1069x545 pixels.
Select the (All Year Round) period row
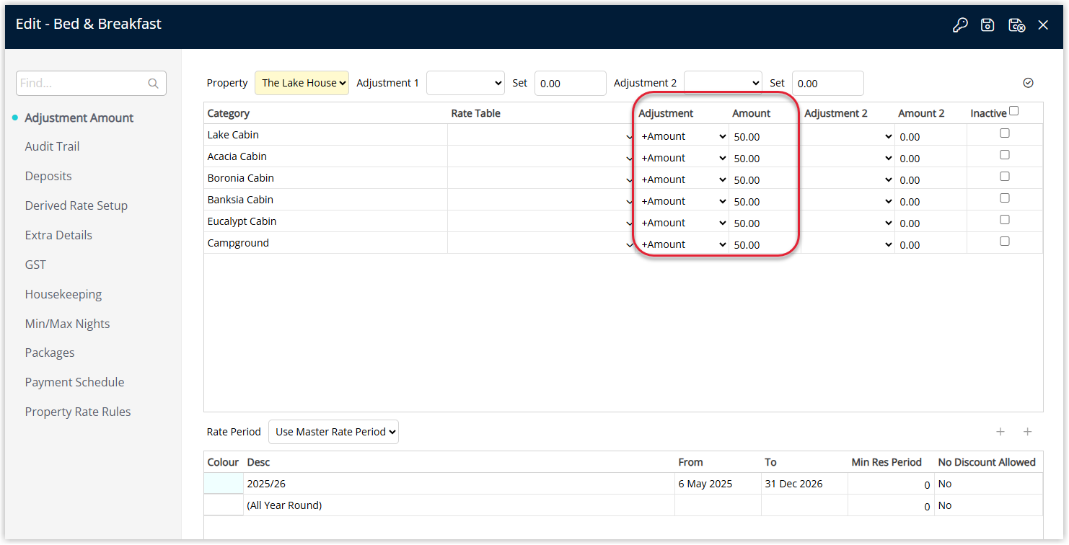click(x=623, y=505)
